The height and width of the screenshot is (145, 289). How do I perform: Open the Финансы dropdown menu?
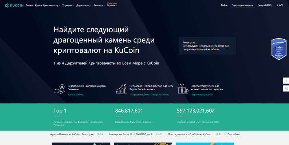pos(99,5)
